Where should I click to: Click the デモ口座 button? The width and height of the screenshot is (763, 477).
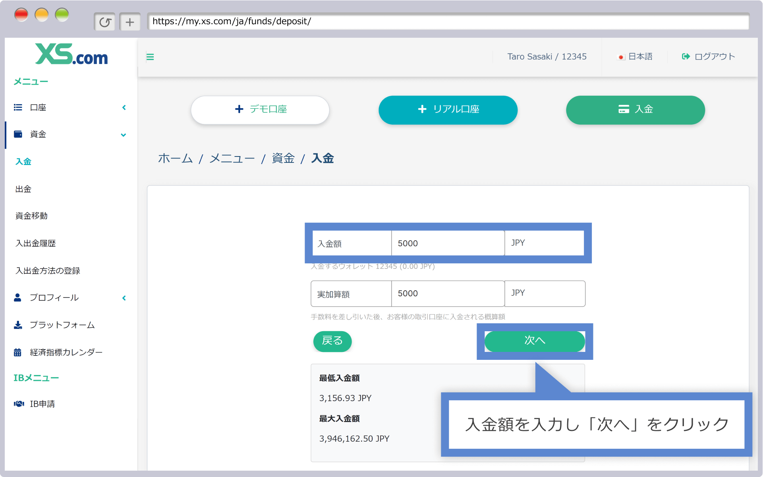coord(260,110)
